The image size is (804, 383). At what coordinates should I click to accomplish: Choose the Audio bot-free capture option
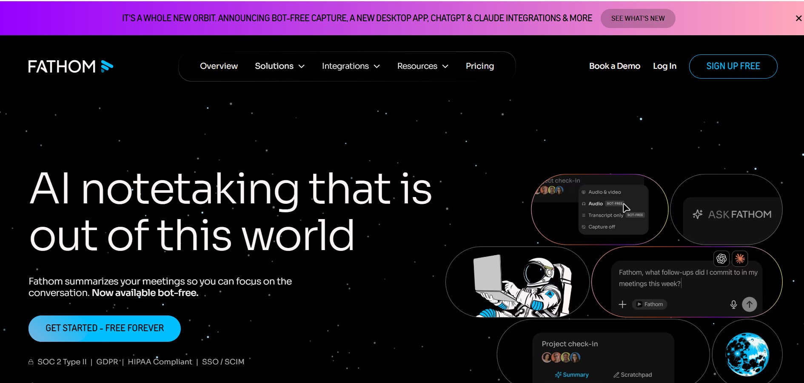tap(602, 203)
